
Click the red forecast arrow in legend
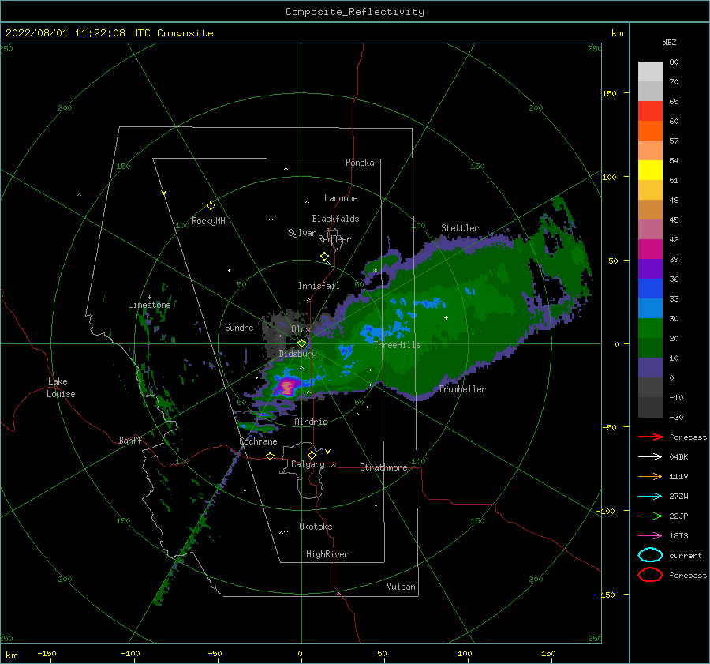pos(650,437)
